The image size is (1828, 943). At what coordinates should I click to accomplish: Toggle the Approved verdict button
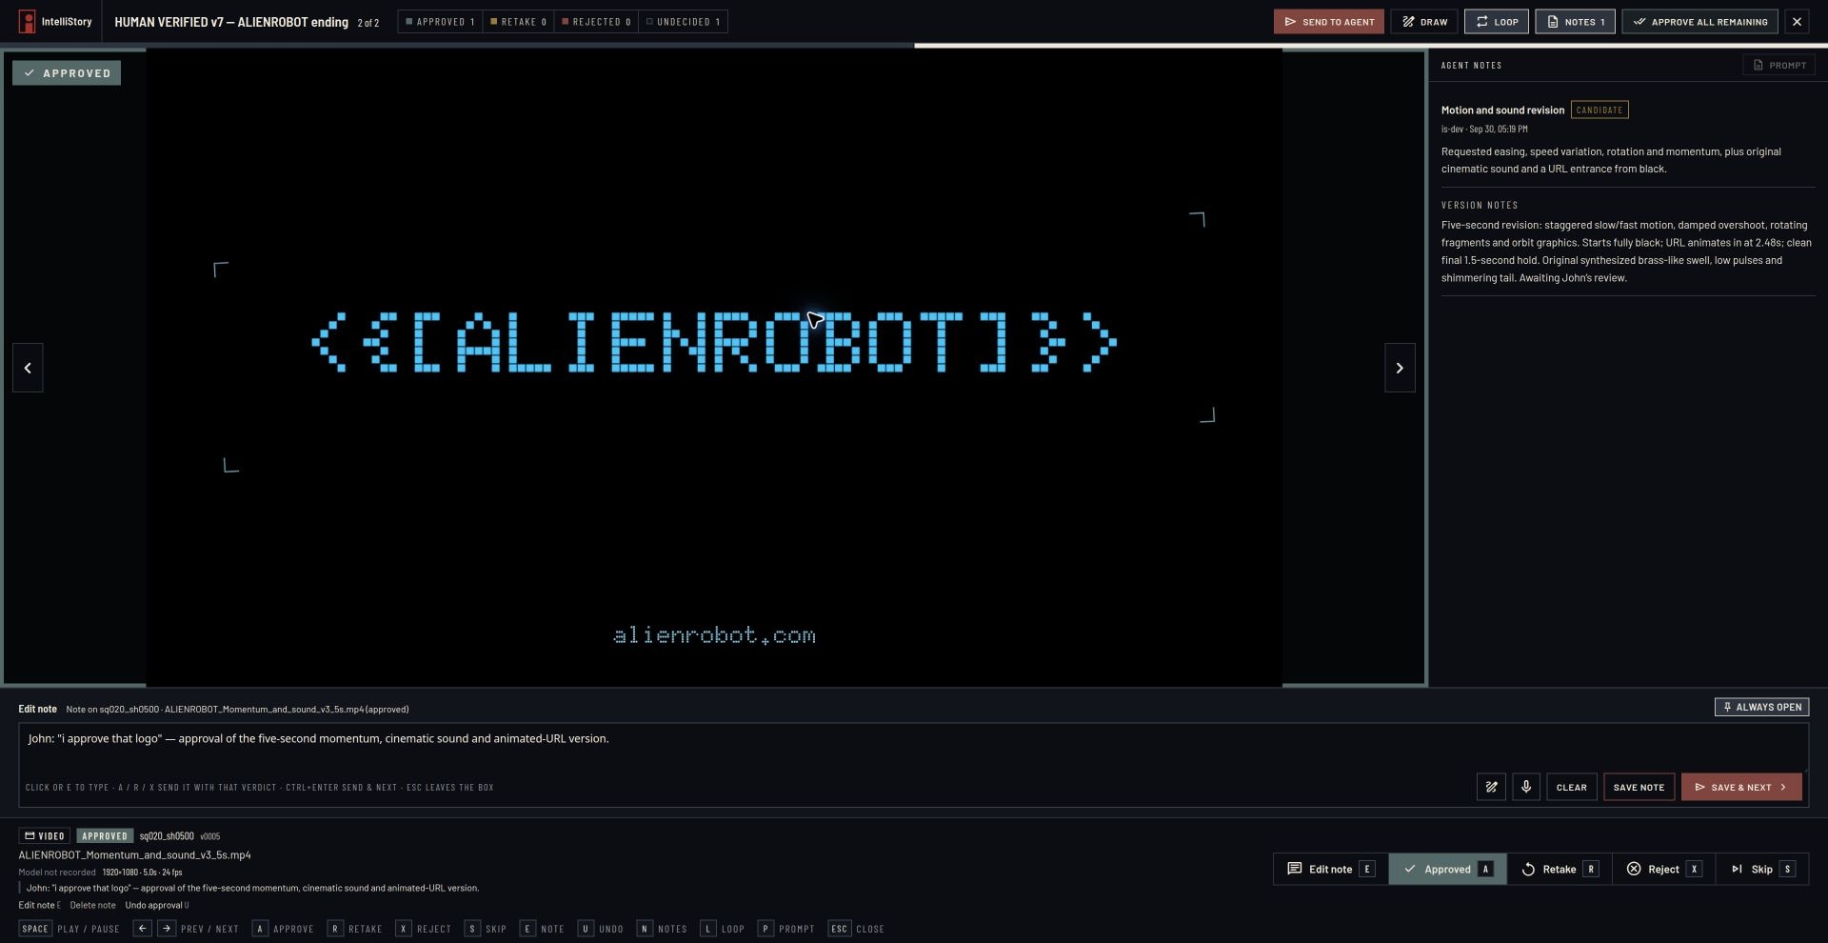(x=1447, y=869)
